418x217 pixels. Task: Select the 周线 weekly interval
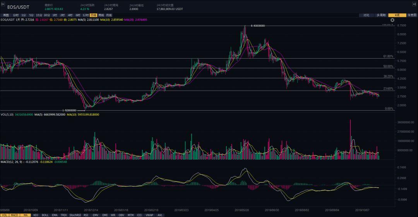(x=101, y=15)
